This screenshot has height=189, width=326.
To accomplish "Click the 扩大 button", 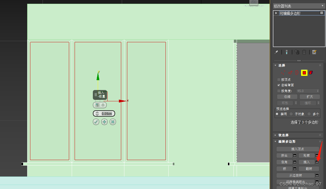I will [310, 97].
